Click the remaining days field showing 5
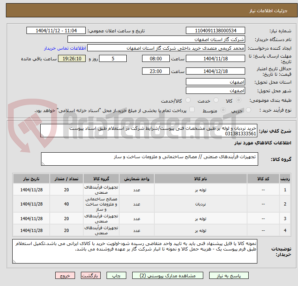The width and height of the screenshot is (298, 286). (x=113, y=58)
